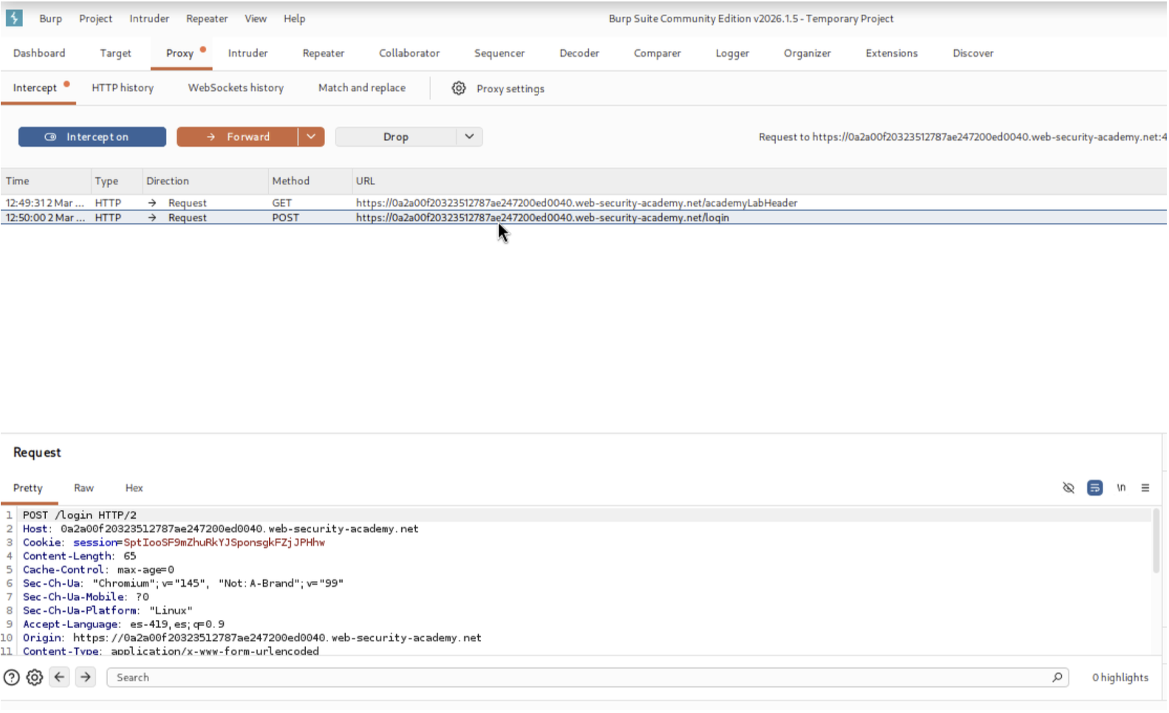Click the Burp Suite logo icon
The image size is (1169, 713).
(14, 18)
